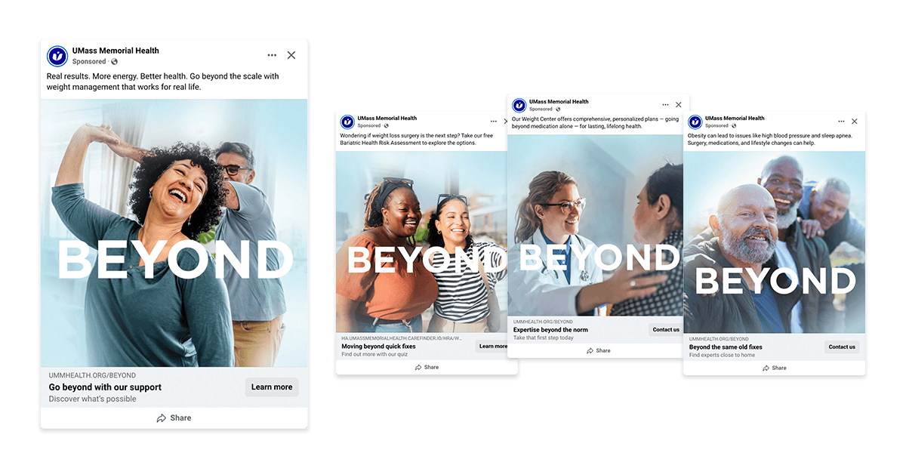Share the "Go beyond with our support" ad
Screen dimensions: 906x453
(174, 418)
